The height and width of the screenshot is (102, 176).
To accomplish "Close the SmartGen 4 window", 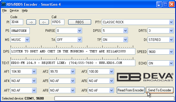I will click(172, 4).
